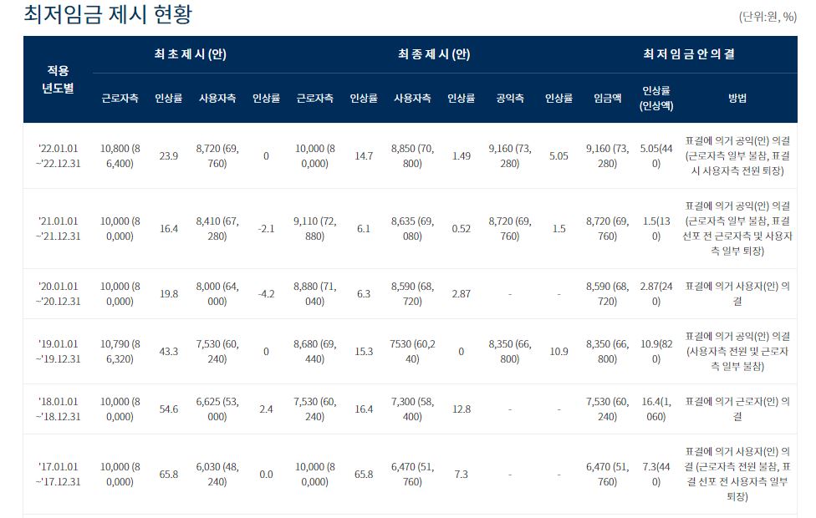The image size is (816, 518).
Task: Select the '21.01.01~'21.12.31 year cell
Action: coord(58,228)
